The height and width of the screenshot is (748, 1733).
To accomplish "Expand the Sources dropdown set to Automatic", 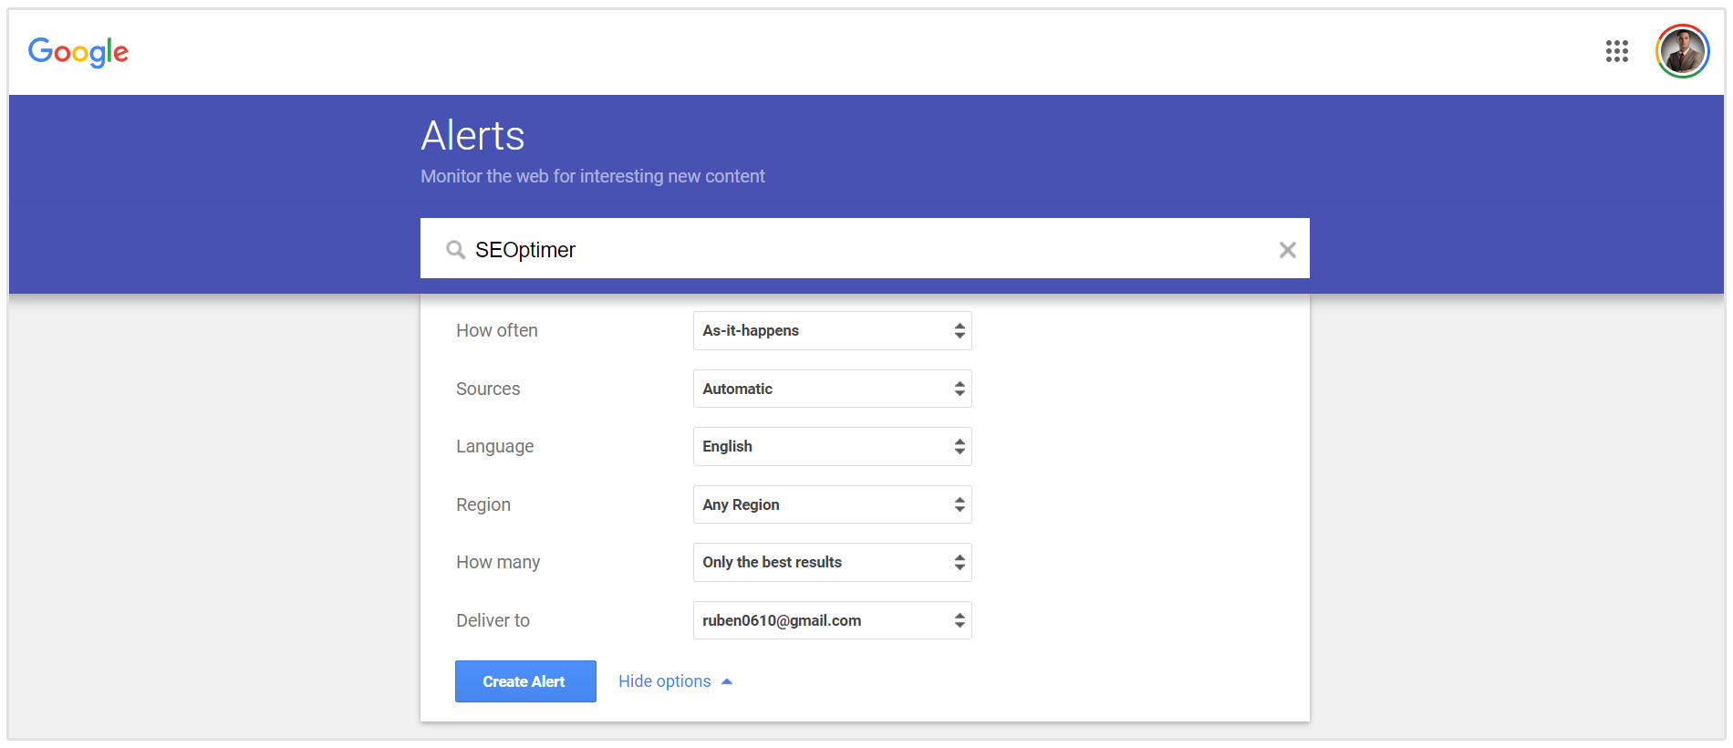I will pyautogui.click(x=832, y=389).
